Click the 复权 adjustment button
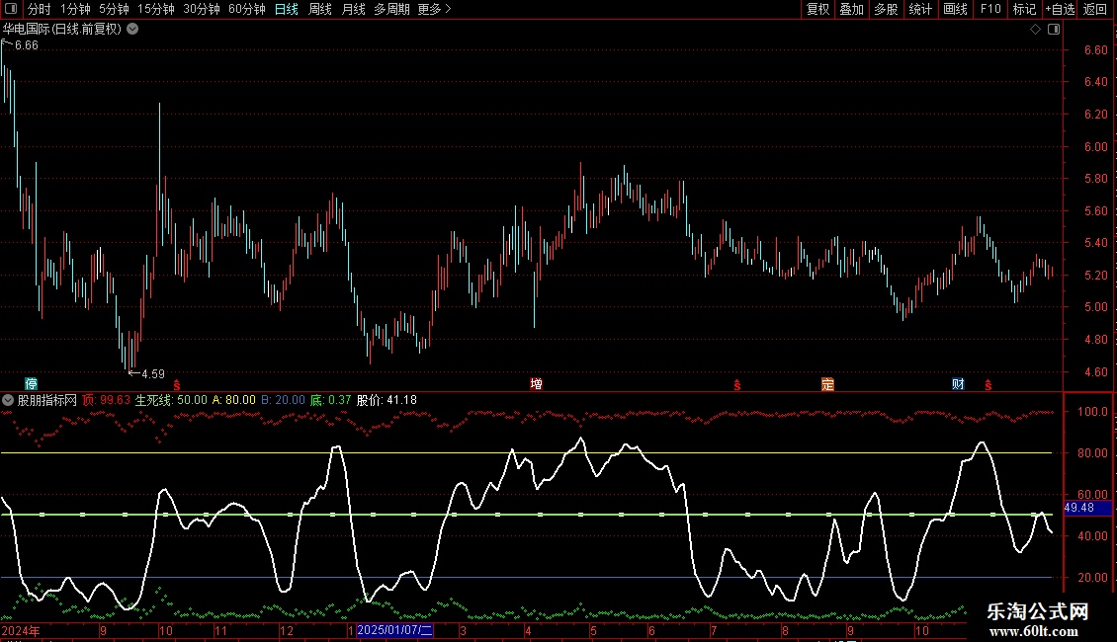The width and height of the screenshot is (1117, 642). pos(817,9)
